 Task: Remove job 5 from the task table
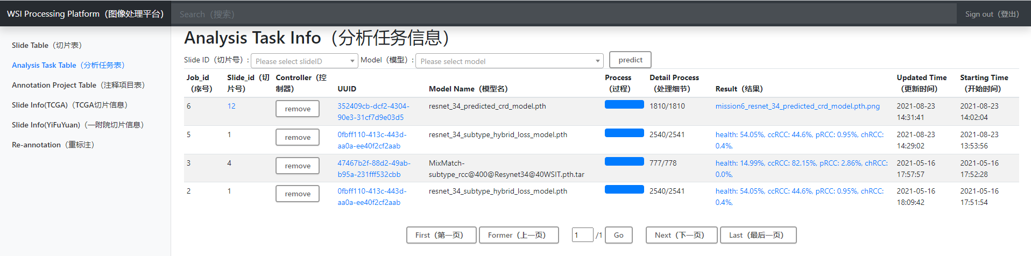tap(298, 137)
